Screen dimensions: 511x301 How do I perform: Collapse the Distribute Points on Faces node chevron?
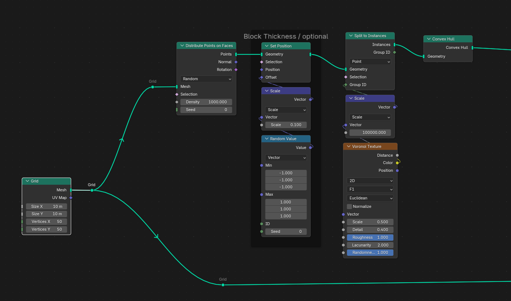[x=181, y=46]
